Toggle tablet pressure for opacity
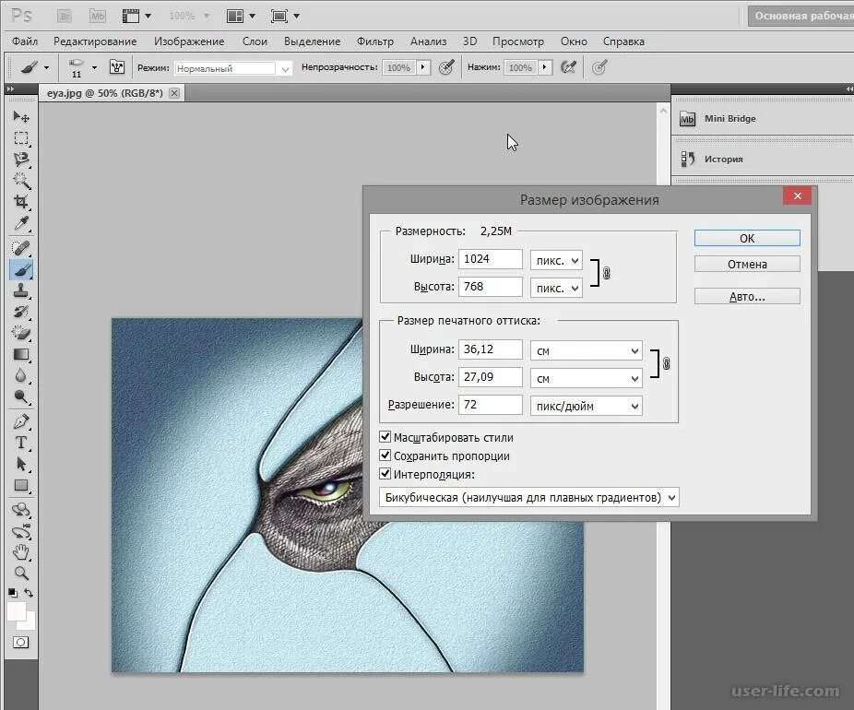This screenshot has height=710, width=854. pyautogui.click(x=446, y=67)
